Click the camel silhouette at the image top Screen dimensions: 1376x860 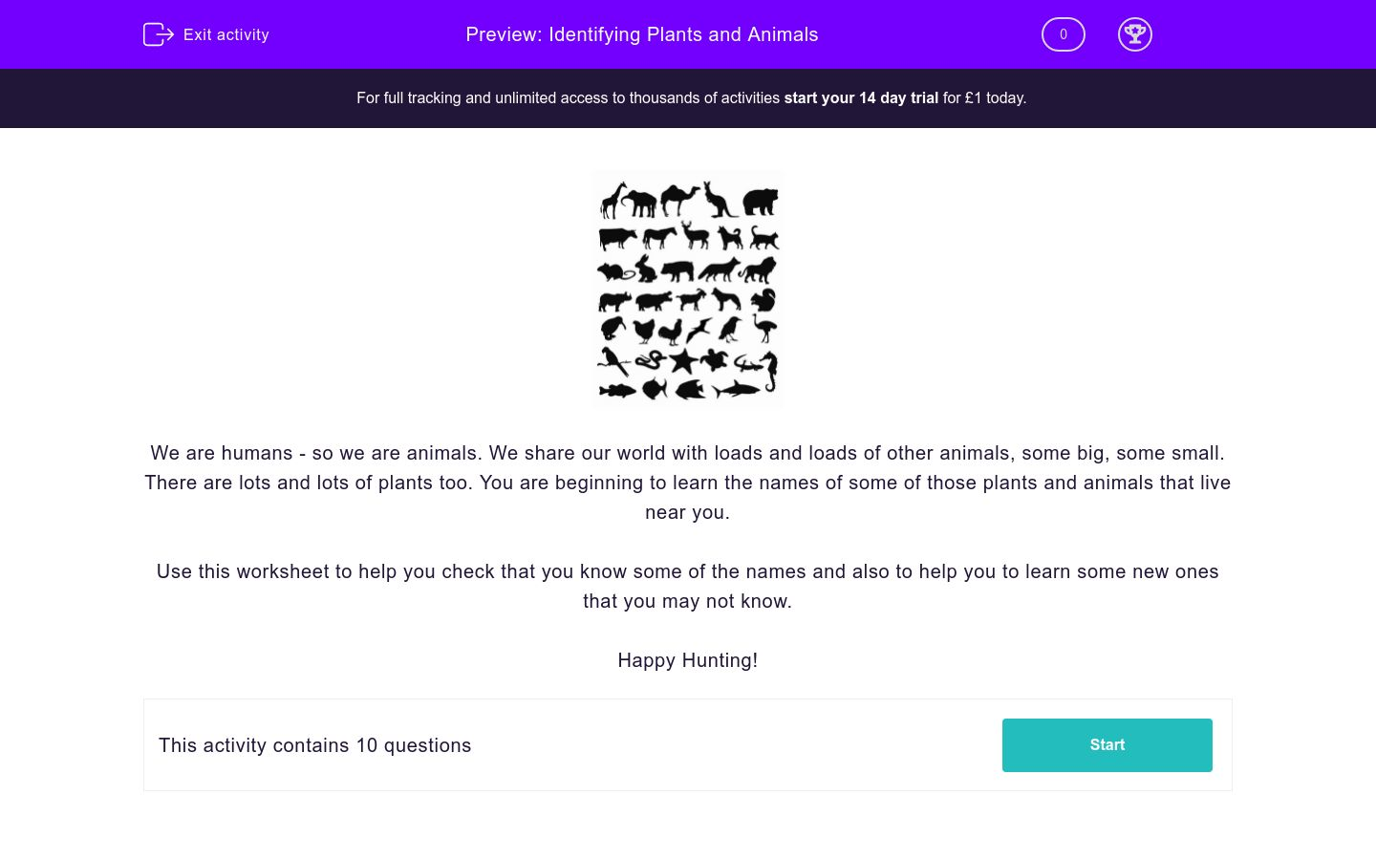point(677,199)
